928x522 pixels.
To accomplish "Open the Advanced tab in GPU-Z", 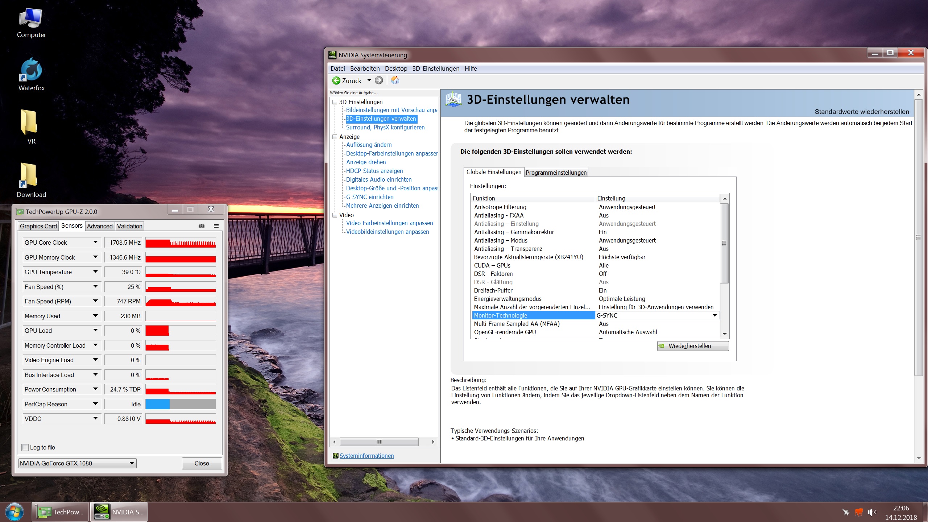I will point(100,226).
